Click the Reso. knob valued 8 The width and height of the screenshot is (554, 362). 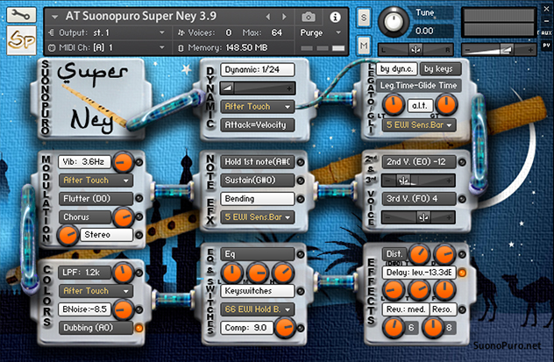coord(432,327)
